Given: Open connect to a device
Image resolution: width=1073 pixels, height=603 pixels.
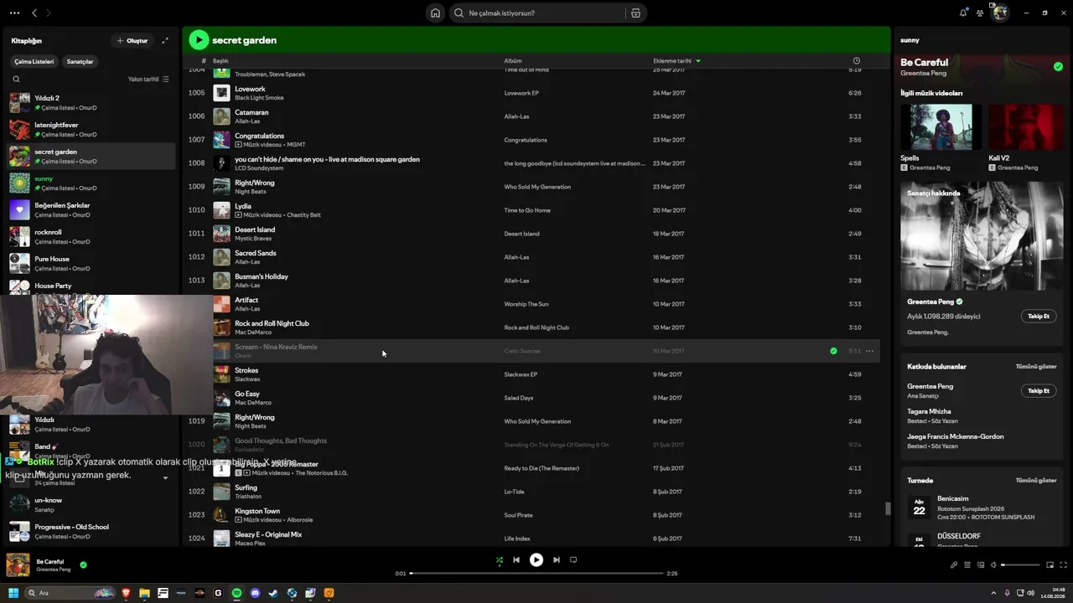Looking at the screenshot, I should pyautogui.click(x=981, y=565).
